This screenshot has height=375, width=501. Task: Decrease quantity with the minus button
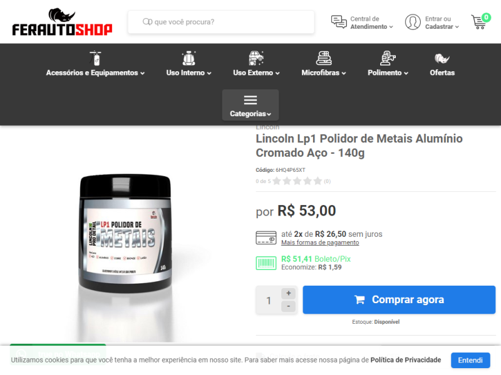pyautogui.click(x=288, y=306)
